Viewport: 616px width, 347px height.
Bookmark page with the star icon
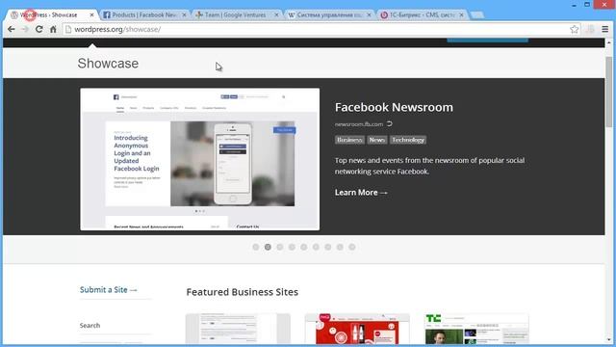pyautogui.click(x=574, y=29)
